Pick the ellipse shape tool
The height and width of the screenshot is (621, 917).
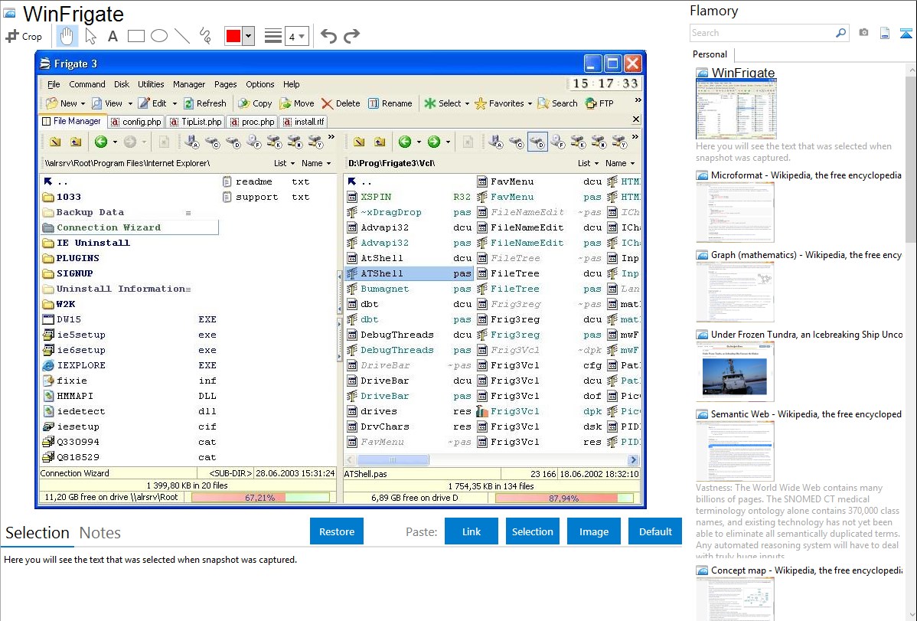point(159,36)
